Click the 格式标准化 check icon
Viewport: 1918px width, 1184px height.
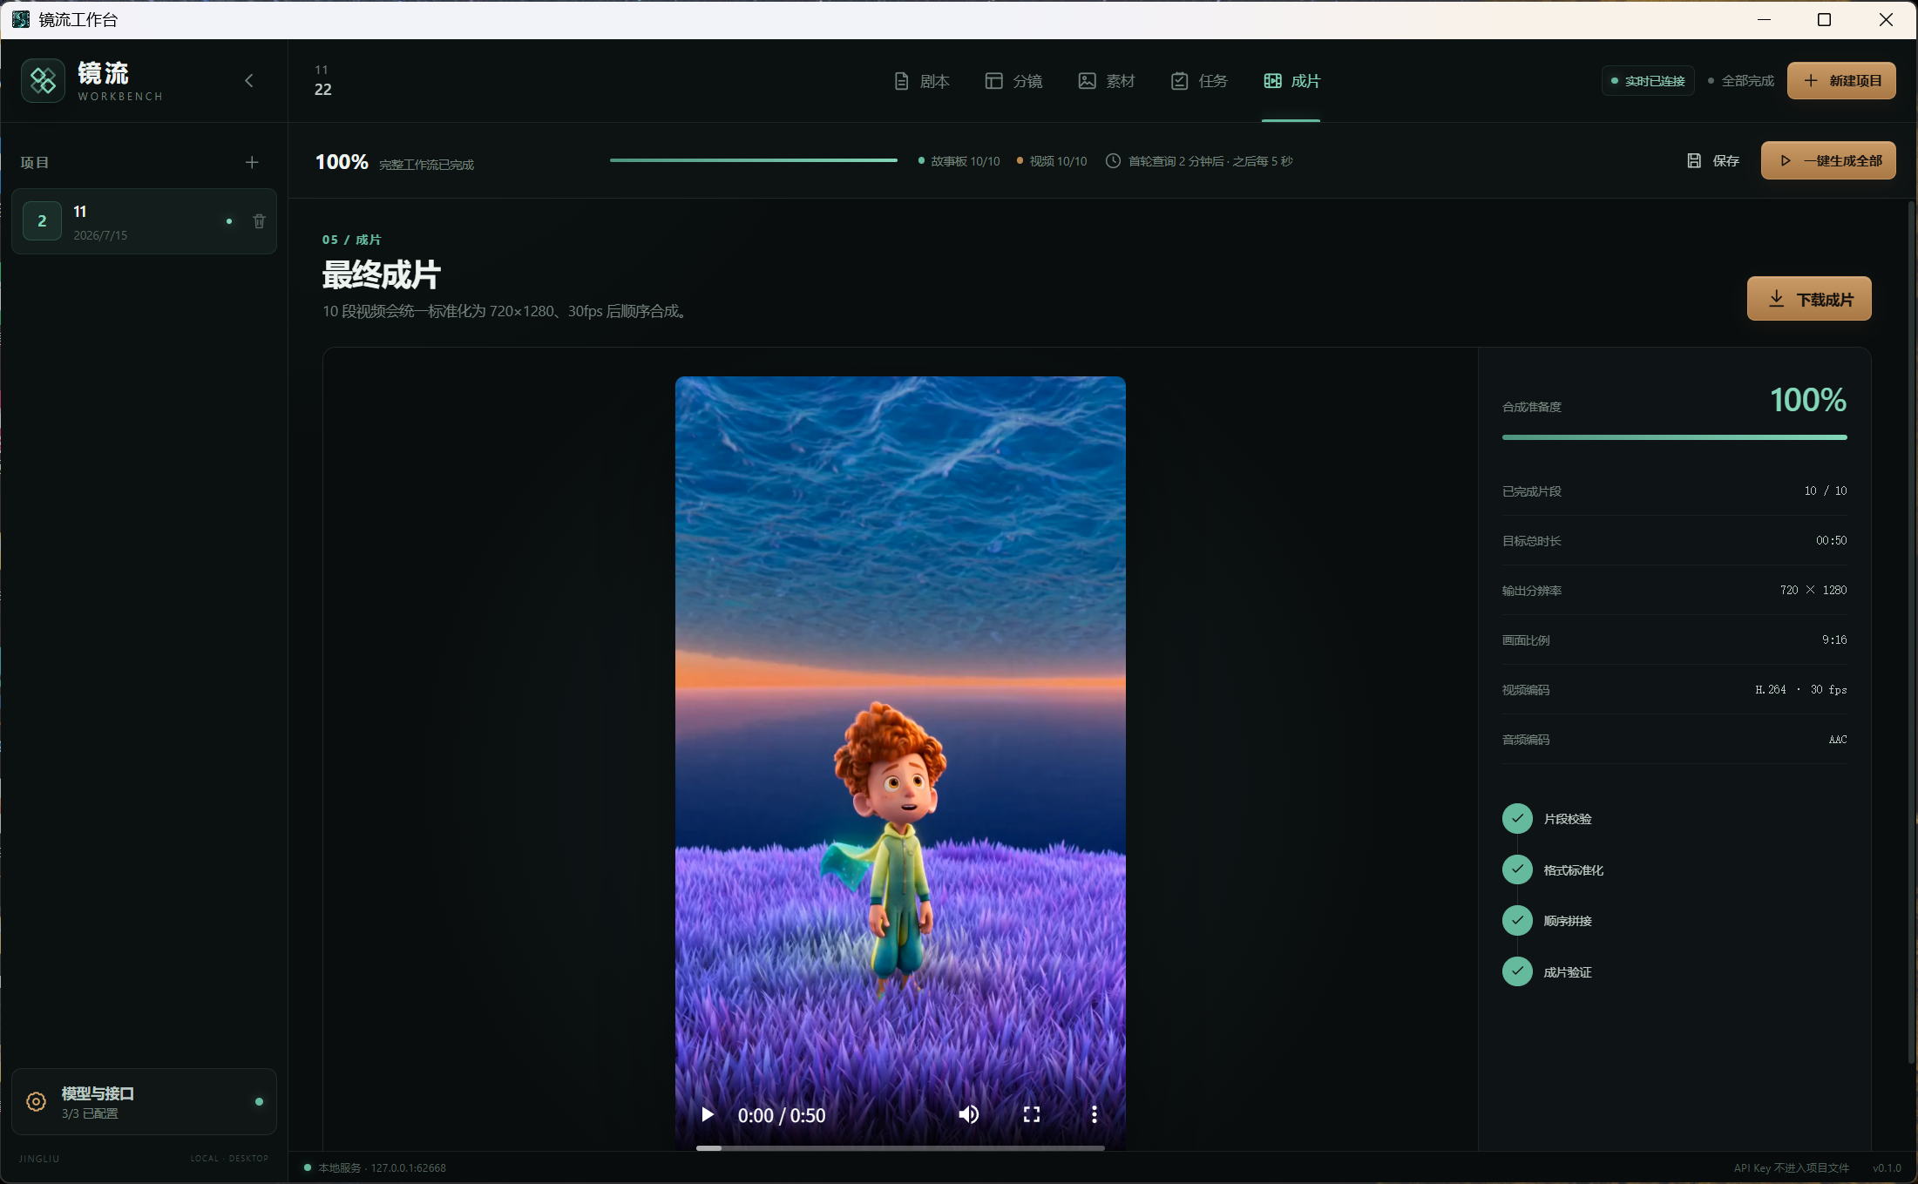(x=1517, y=869)
